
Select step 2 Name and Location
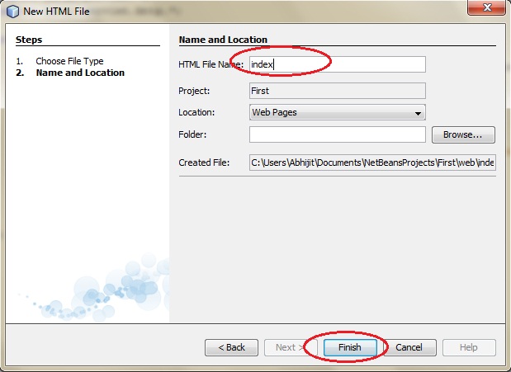click(80, 73)
